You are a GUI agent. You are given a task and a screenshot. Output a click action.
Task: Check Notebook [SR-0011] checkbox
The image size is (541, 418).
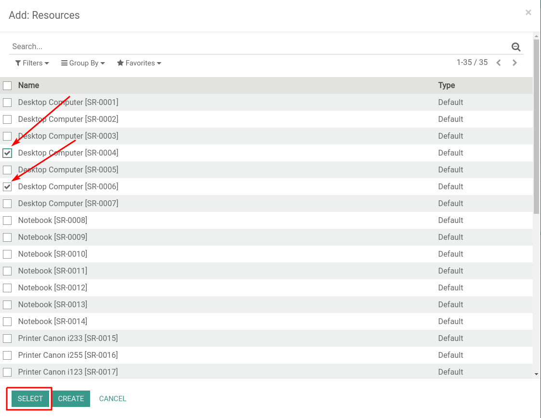click(x=7, y=272)
